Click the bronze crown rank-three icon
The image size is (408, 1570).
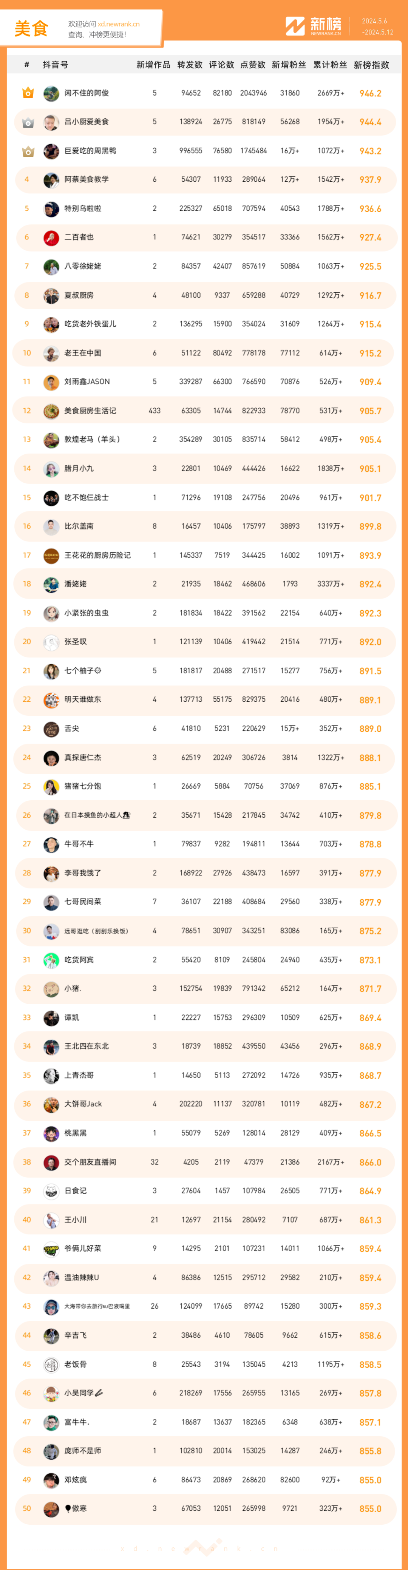28,151
